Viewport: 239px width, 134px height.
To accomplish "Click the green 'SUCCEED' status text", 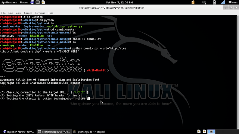I will click(x=80, y=92).
